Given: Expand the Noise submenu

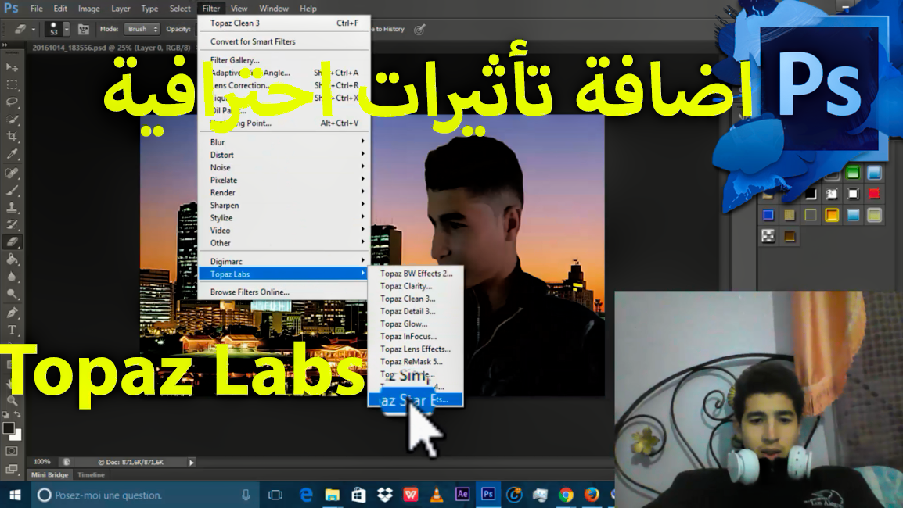Looking at the screenshot, I should click(283, 167).
